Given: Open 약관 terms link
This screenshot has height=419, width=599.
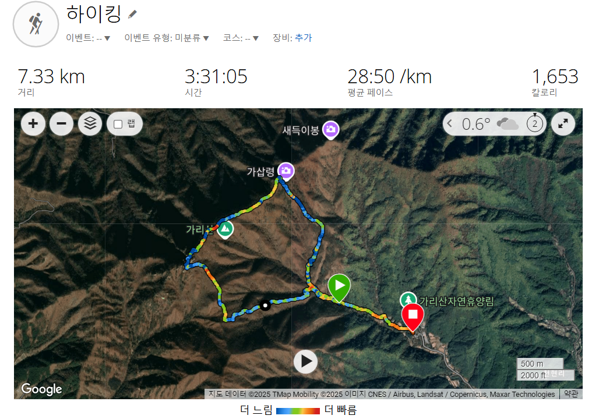Looking at the screenshot, I should [x=571, y=394].
